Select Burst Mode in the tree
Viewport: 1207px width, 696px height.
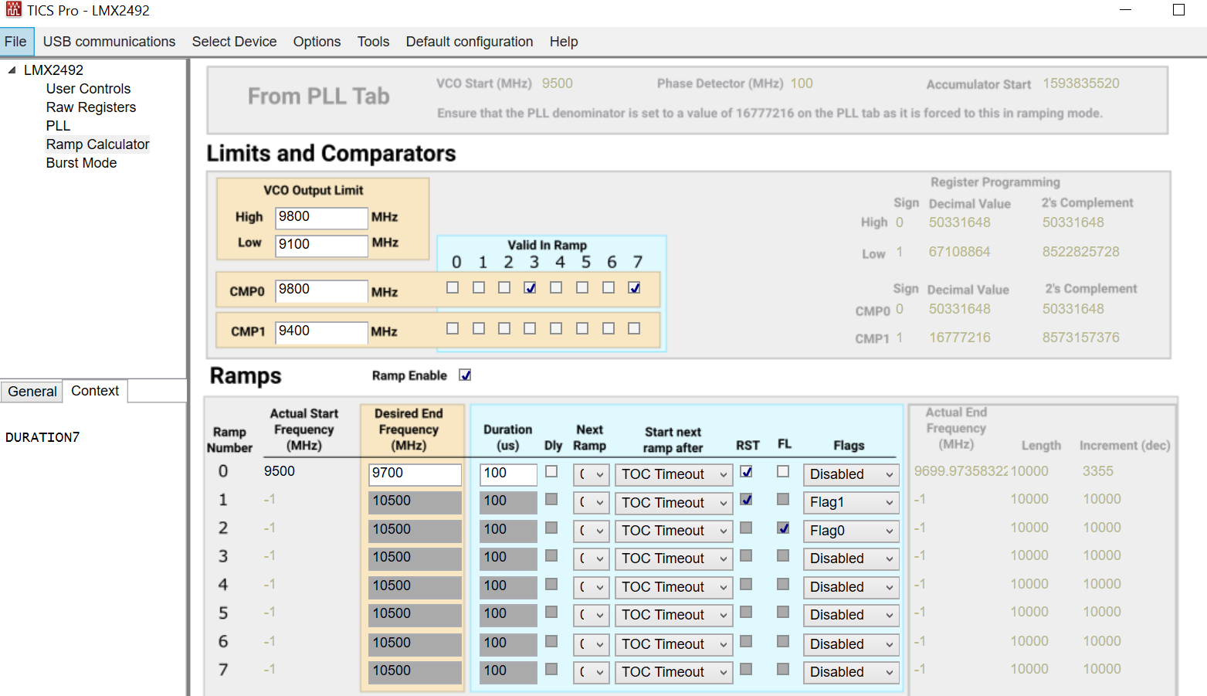coord(81,163)
